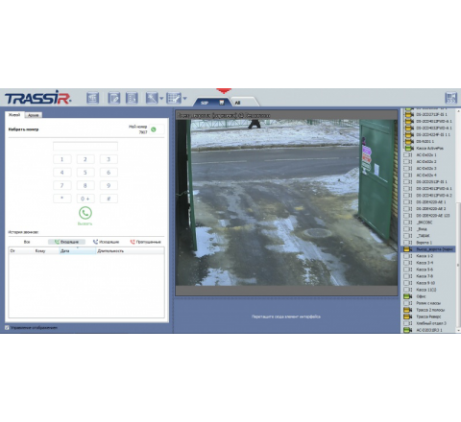Toggle the display control checkbox at bottom left

7,328
